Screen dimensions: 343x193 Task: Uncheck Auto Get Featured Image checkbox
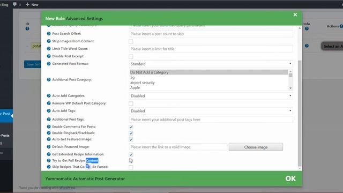click(x=131, y=139)
